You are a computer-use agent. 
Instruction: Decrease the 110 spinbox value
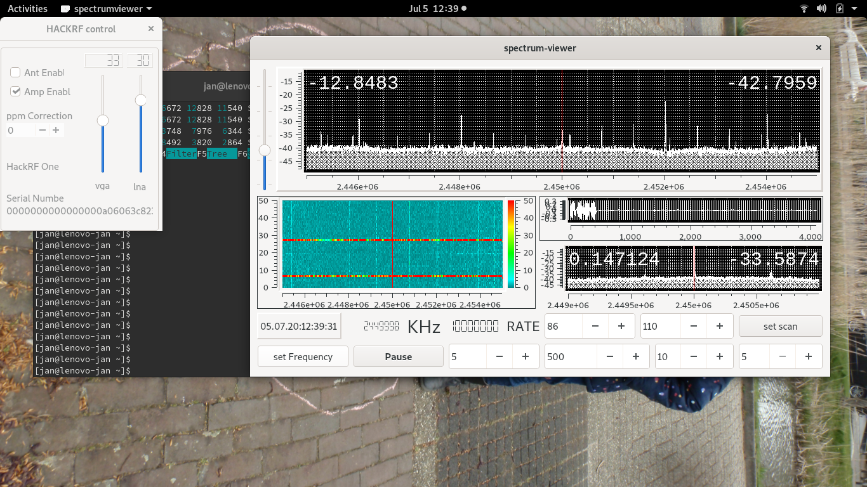pos(694,326)
